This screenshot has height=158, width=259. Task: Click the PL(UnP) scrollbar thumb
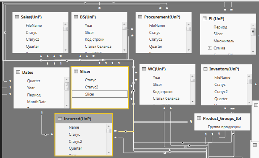click(x=253, y=32)
